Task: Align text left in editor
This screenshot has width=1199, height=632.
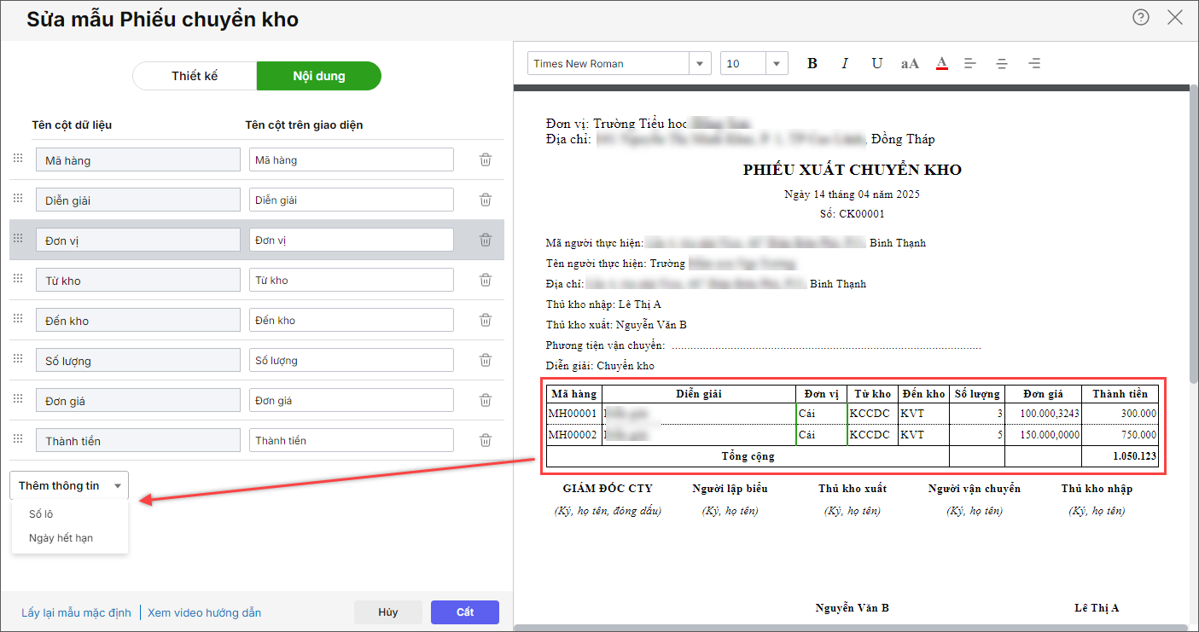Action: [x=970, y=64]
